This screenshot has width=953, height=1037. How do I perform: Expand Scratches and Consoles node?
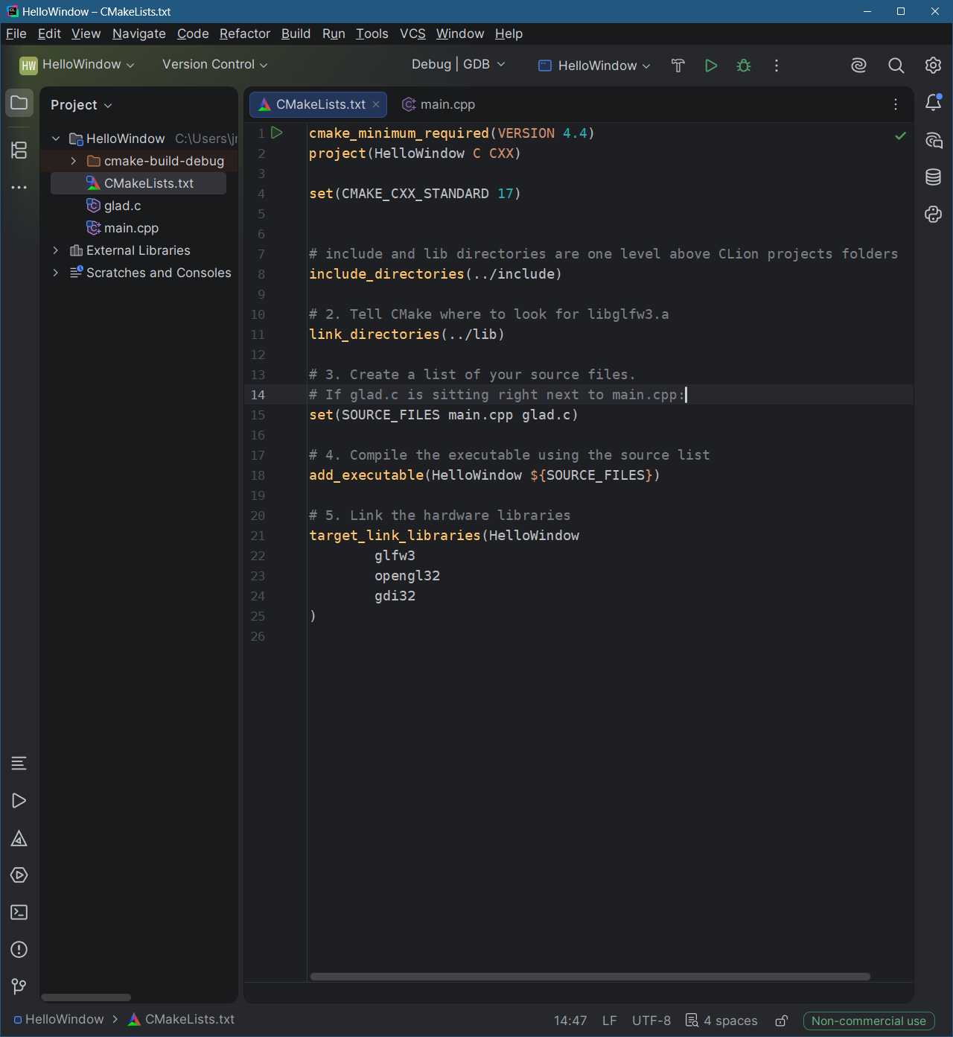click(x=56, y=273)
